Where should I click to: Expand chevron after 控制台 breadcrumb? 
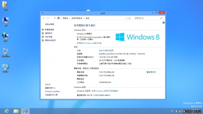pyautogui.click(x=70, y=18)
